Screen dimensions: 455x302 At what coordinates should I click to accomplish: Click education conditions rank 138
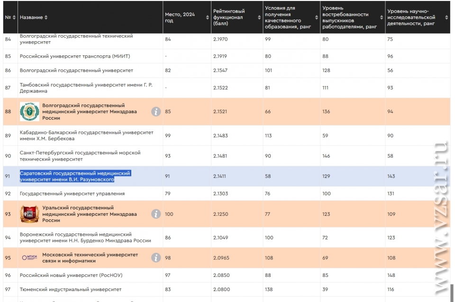[269, 289]
